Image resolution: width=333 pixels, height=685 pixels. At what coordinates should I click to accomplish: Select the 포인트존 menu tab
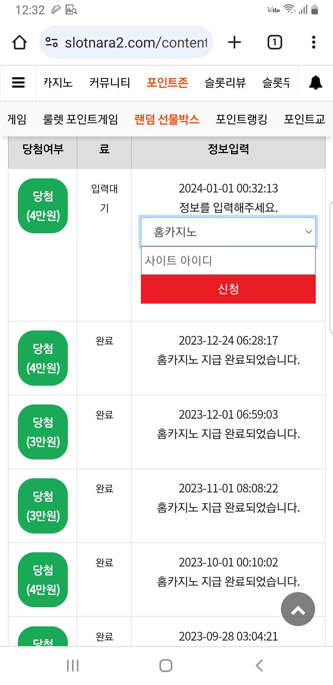pyautogui.click(x=167, y=83)
